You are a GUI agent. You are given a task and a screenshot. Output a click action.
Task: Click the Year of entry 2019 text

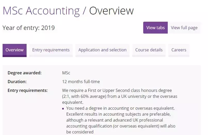tap(29, 28)
